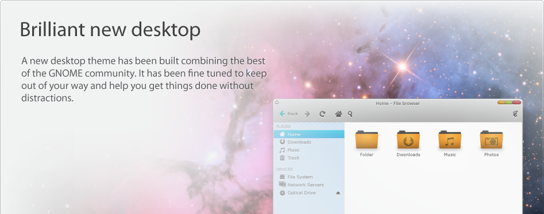The width and height of the screenshot is (544, 214).
Task: Select Home in the Places sidebar
Action: [x=309, y=134]
